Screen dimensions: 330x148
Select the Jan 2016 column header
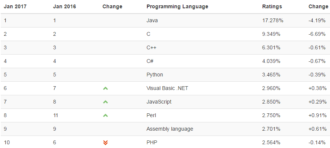[64, 6]
